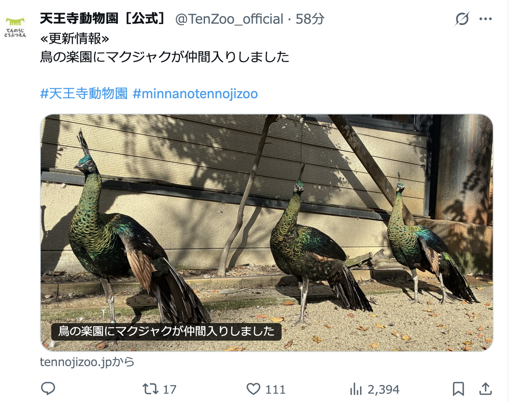Click the retweet count 17

pyautogui.click(x=169, y=389)
